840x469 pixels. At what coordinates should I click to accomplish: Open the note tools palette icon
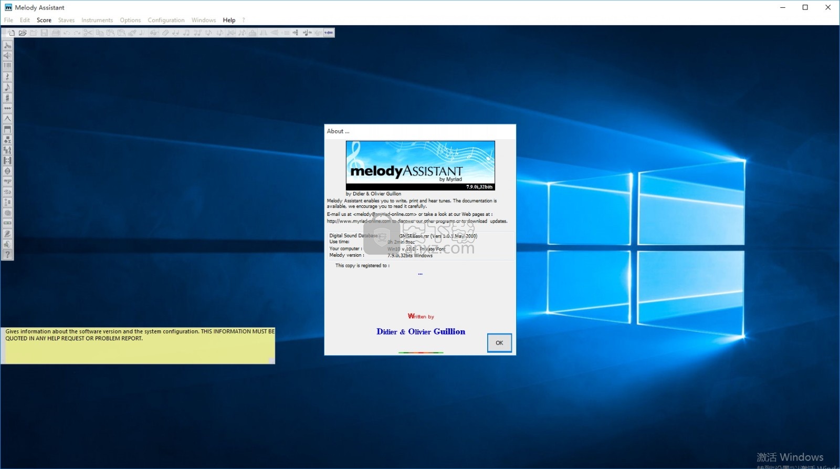(x=7, y=45)
